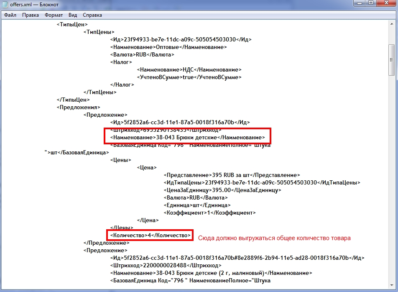Place cursor on the Валюта RUB line under ТипЦены
398x292 pixels.
click(x=142, y=54)
